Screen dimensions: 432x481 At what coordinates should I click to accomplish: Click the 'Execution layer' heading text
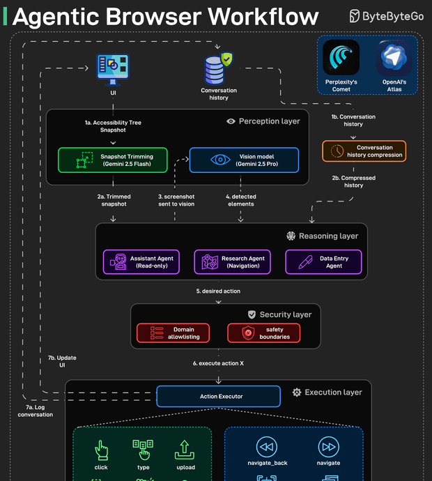tap(333, 392)
